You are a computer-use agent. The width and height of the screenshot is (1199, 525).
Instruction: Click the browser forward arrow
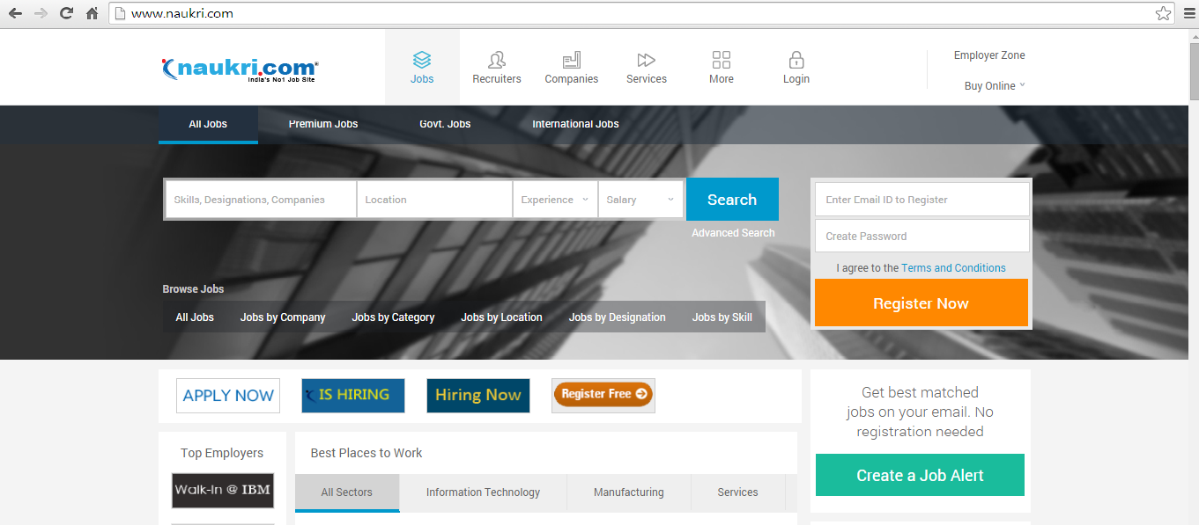coord(41,13)
